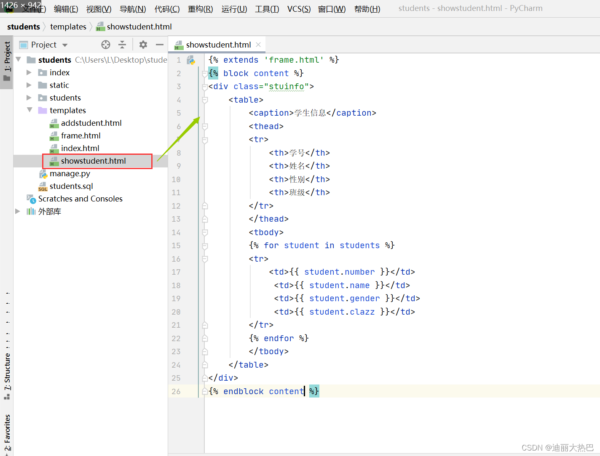Open the 视图(V) menu

point(99,9)
